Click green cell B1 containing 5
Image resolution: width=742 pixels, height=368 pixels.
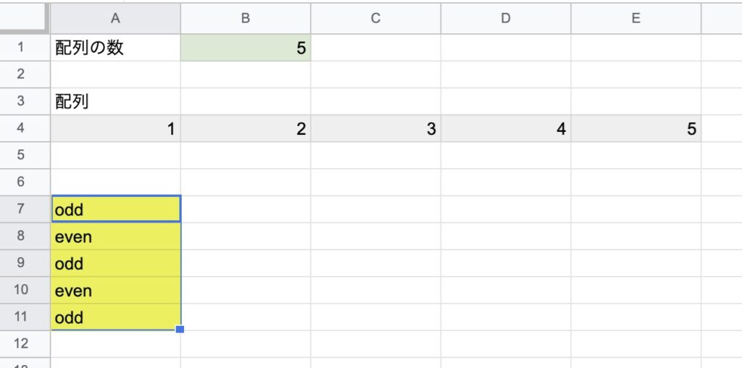246,48
